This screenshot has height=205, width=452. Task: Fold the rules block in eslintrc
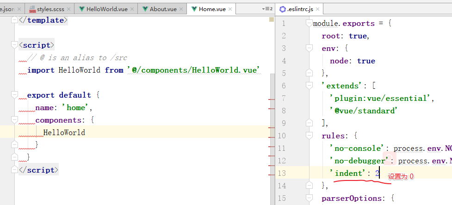pyautogui.click(x=308, y=136)
